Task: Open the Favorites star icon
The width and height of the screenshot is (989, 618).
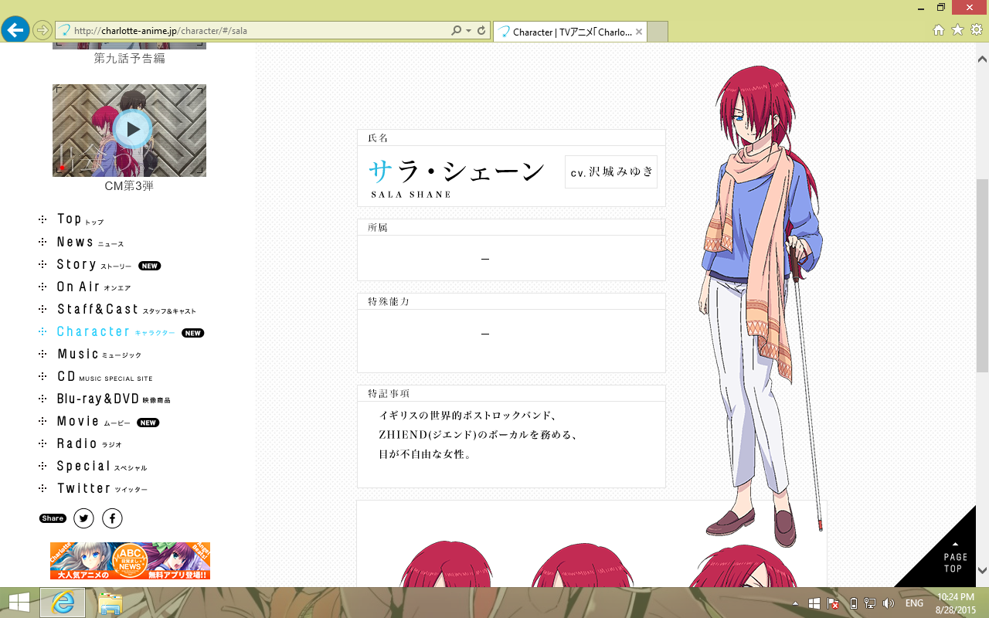Action: click(957, 30)
